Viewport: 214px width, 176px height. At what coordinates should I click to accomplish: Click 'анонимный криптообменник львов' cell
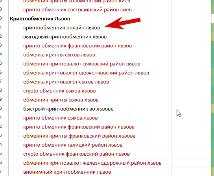[x=97, y=172]
